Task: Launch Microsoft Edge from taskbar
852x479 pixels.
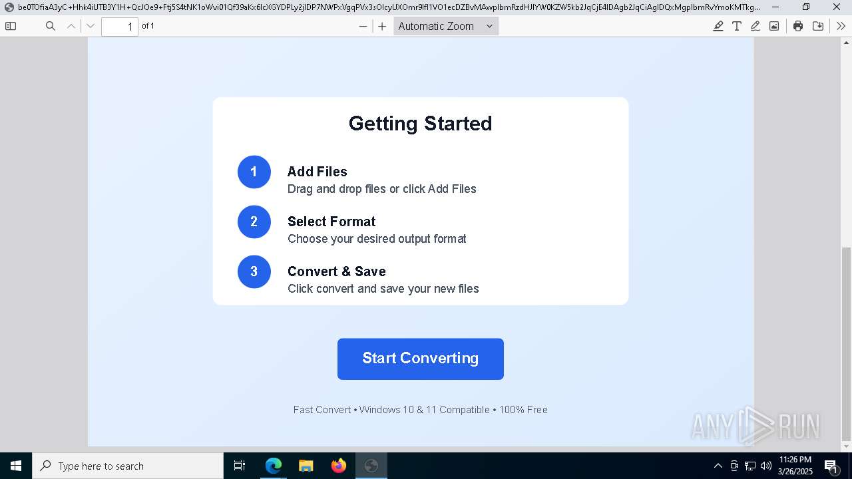Action: click(274, 466)
